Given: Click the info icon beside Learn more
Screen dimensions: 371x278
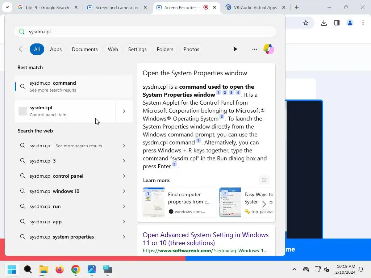Looking at the screenshot, I should [264, 180].
